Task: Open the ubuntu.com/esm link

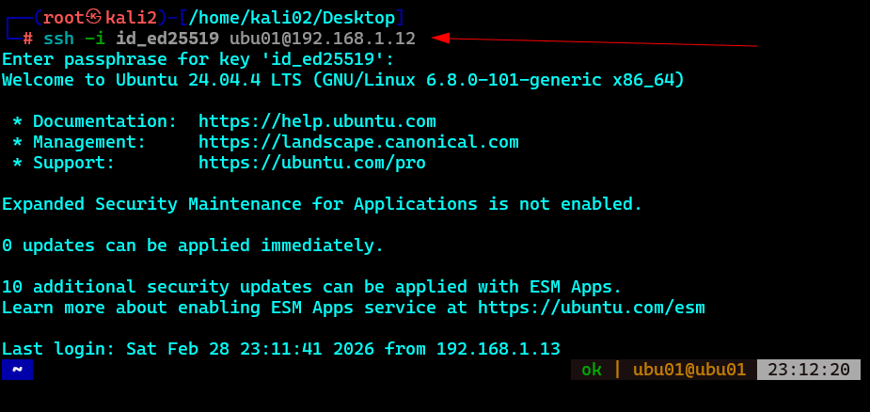Action: [x=591, y=308]
